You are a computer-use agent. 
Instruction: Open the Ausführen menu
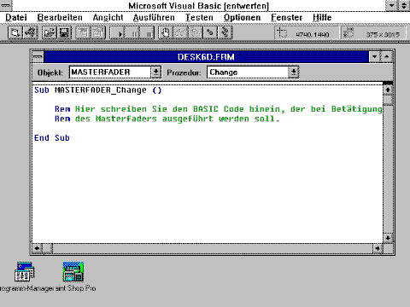click(154, 18)
